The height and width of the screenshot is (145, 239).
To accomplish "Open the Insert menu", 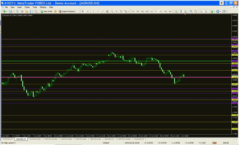I will (x=20, y=7).
